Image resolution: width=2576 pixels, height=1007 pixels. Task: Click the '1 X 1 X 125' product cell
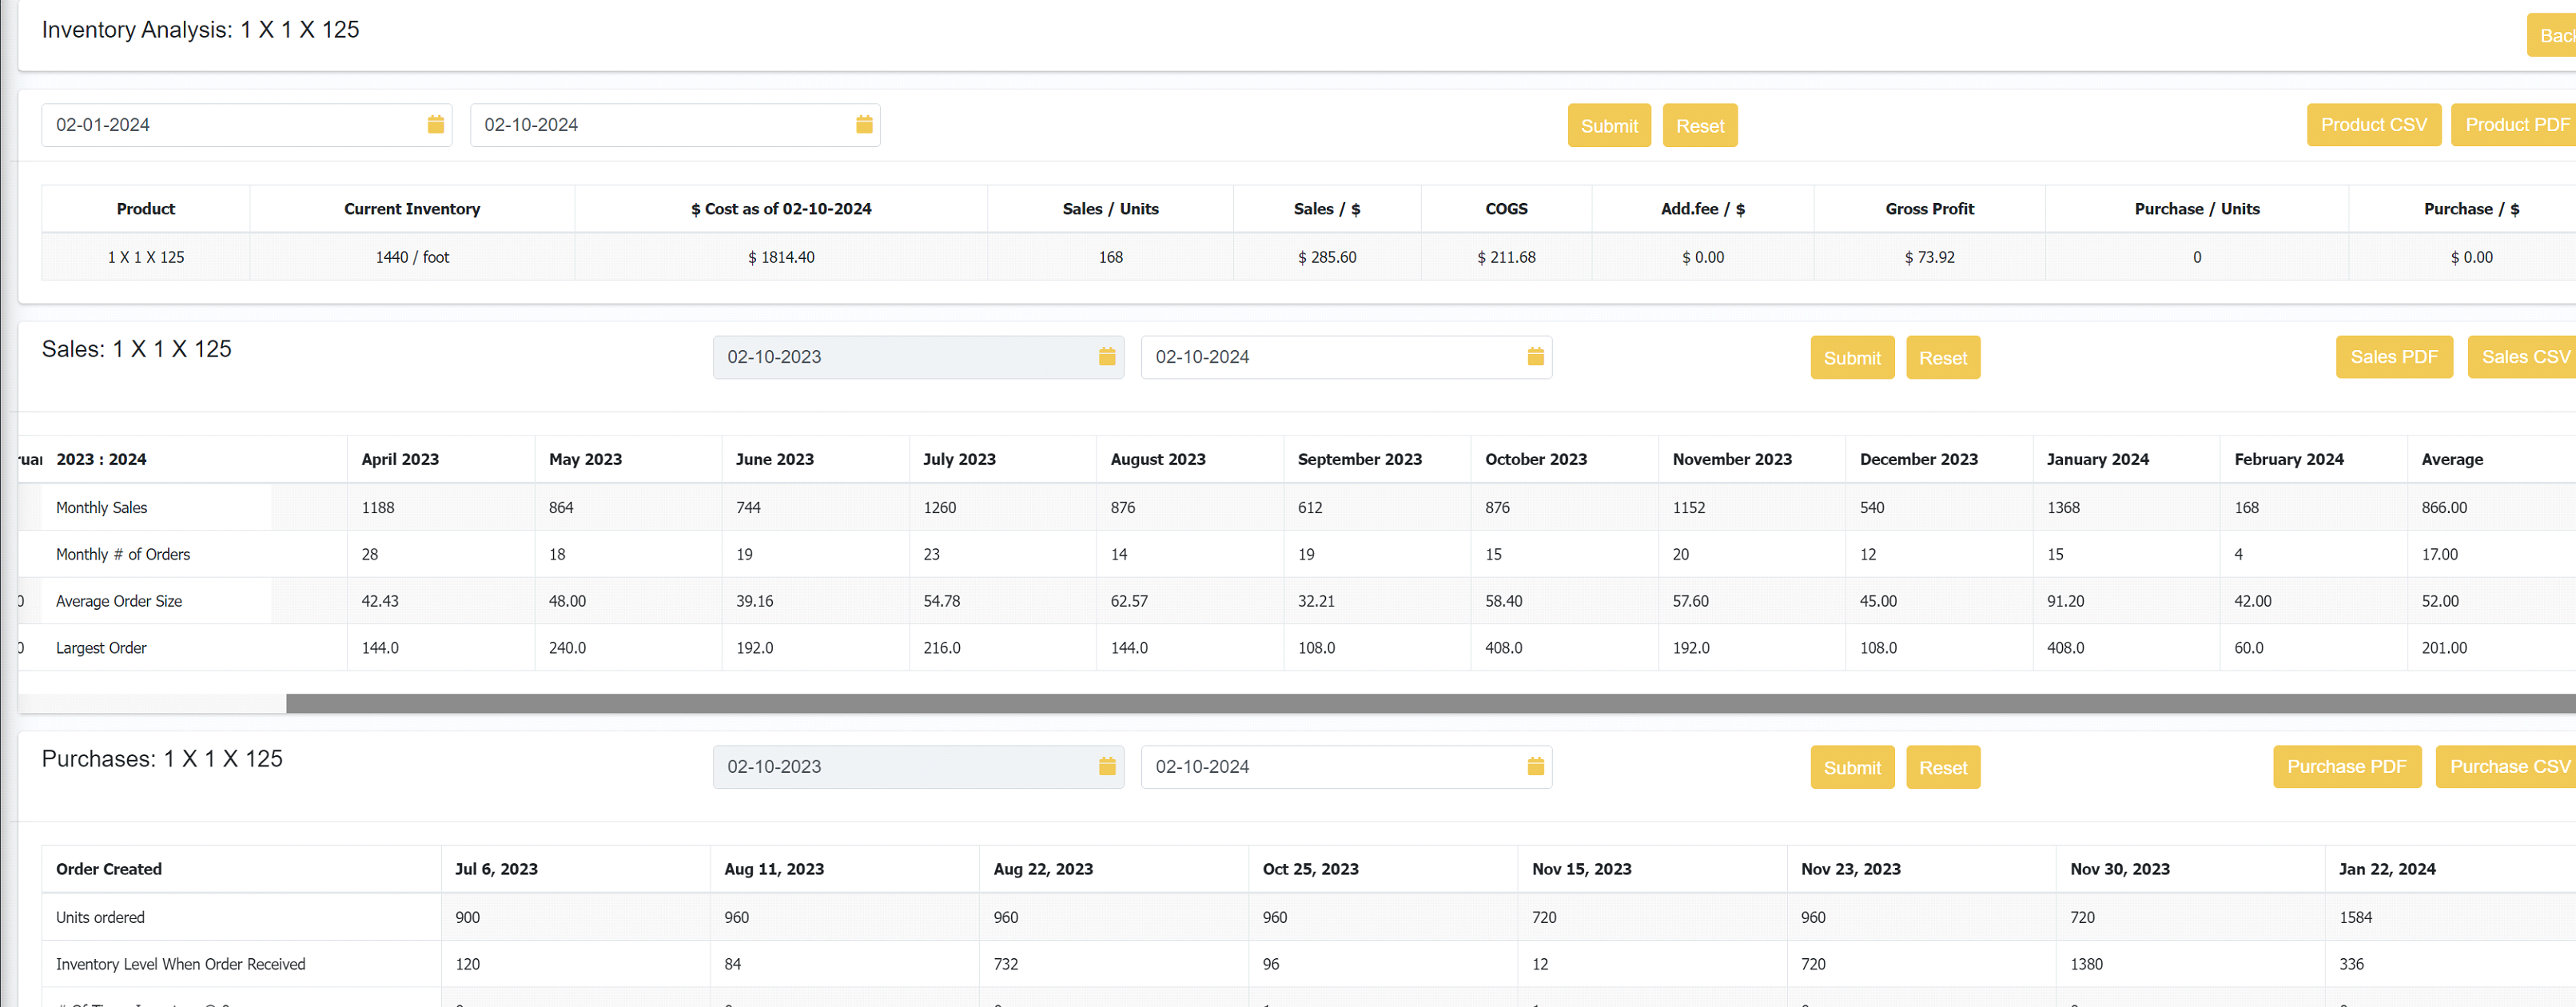tap(146, 257)
